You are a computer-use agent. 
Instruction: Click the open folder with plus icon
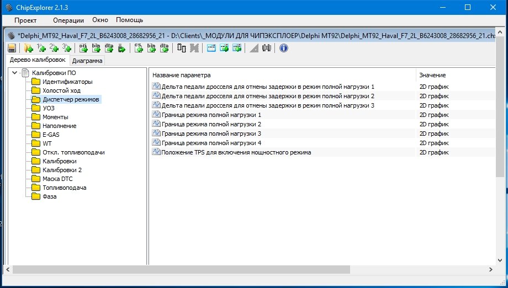click(29, 48)
